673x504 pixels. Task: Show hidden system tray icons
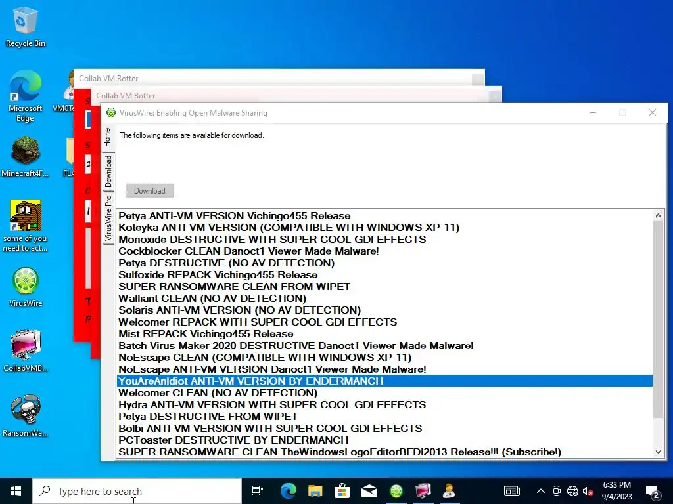click(541, 491)
